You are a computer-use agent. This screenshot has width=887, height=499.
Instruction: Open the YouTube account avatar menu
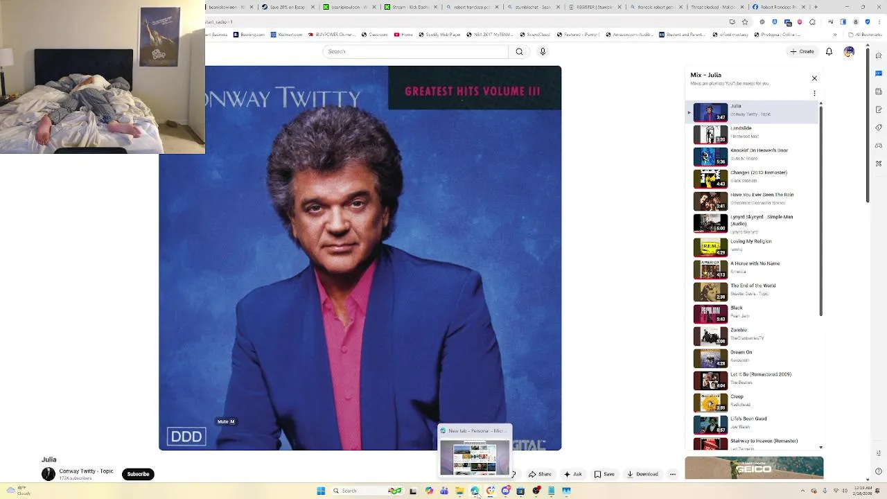pyautogui.click(x=849, y=51)
